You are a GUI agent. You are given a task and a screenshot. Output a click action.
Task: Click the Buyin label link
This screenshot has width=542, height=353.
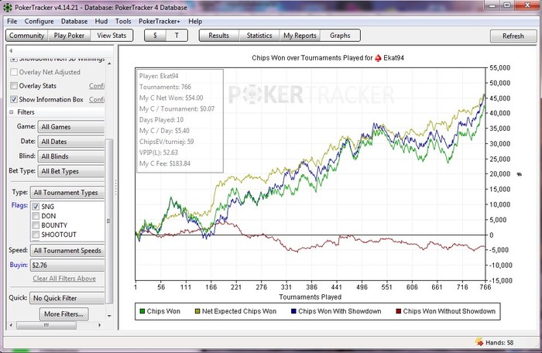[x=19, y=265]
